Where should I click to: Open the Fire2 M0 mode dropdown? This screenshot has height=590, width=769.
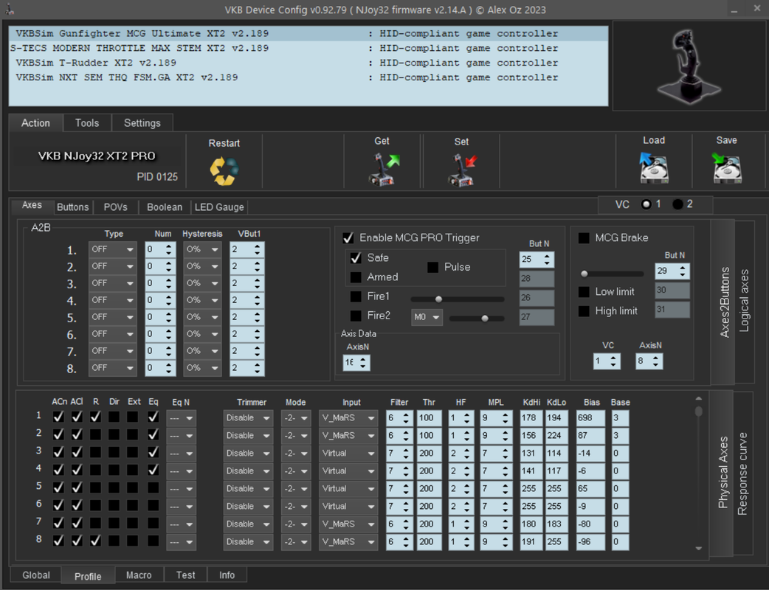coord(427,317)
